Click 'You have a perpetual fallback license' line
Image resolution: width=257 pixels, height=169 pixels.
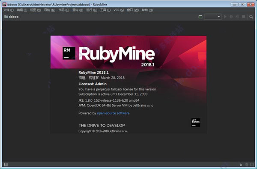(117, 89)
